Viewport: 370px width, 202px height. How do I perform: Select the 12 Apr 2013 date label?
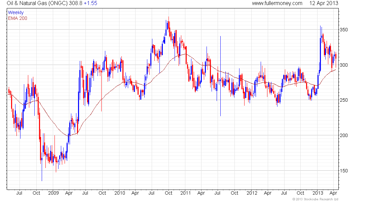click(324, 3)
